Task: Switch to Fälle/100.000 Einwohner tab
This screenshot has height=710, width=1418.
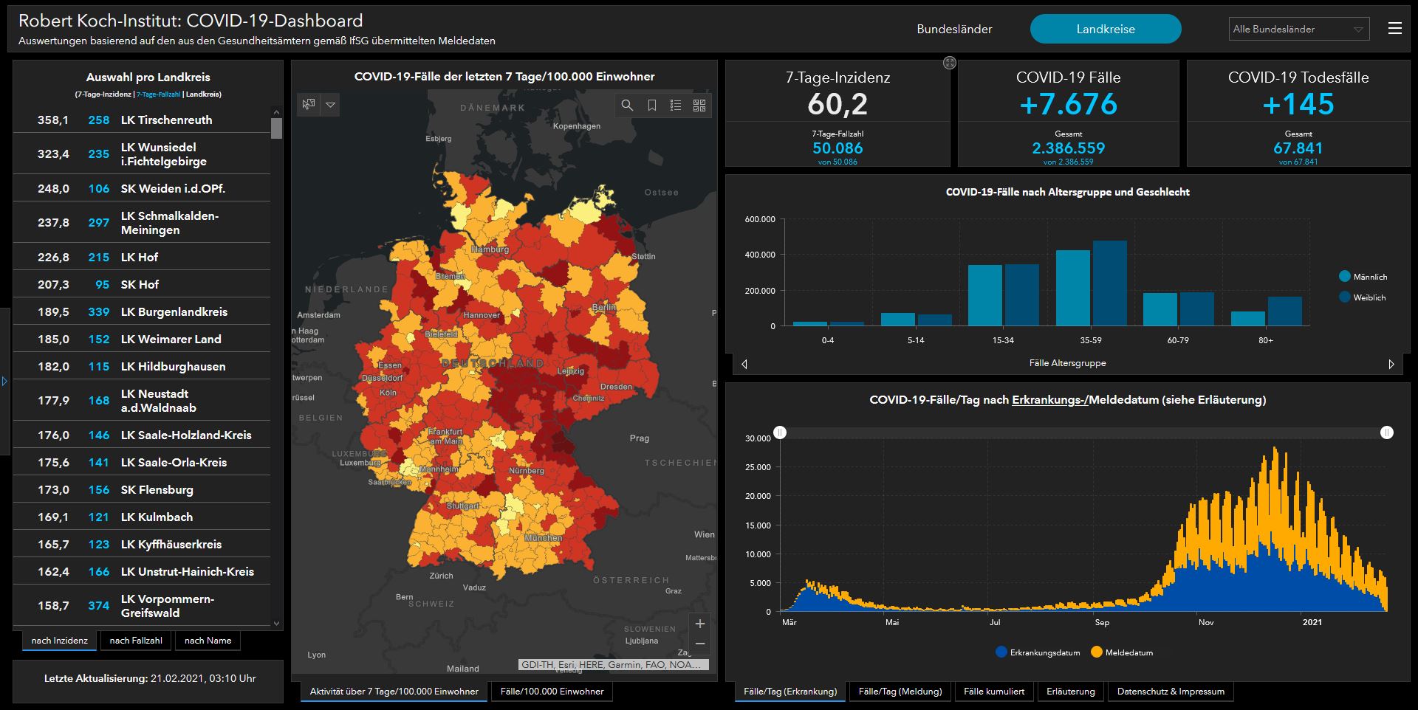Action: [x=552, y=692]
